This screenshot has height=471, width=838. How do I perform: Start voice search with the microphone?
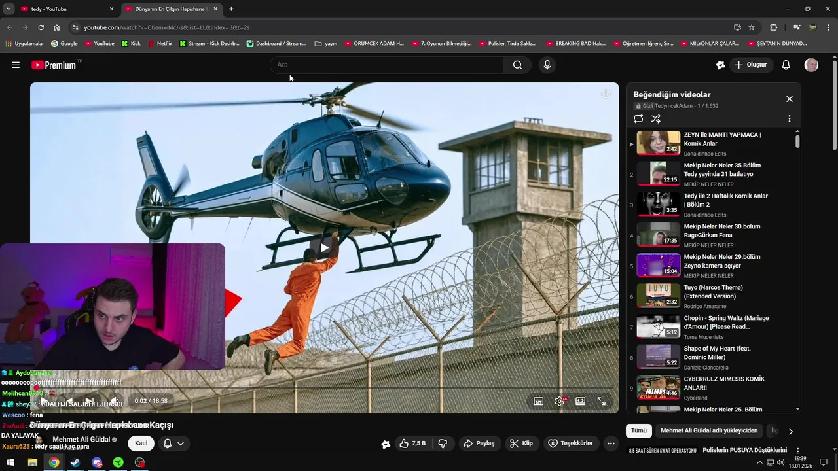pyautogui.click(x=547, y=65)
